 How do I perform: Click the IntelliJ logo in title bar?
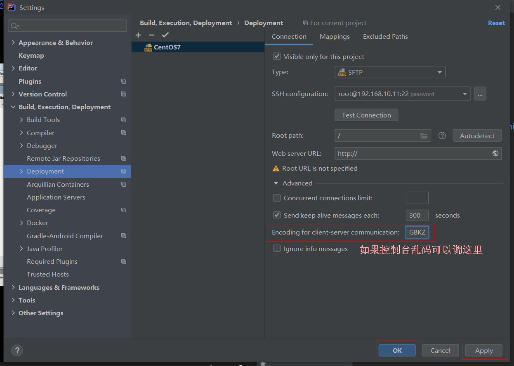point(12,7)
